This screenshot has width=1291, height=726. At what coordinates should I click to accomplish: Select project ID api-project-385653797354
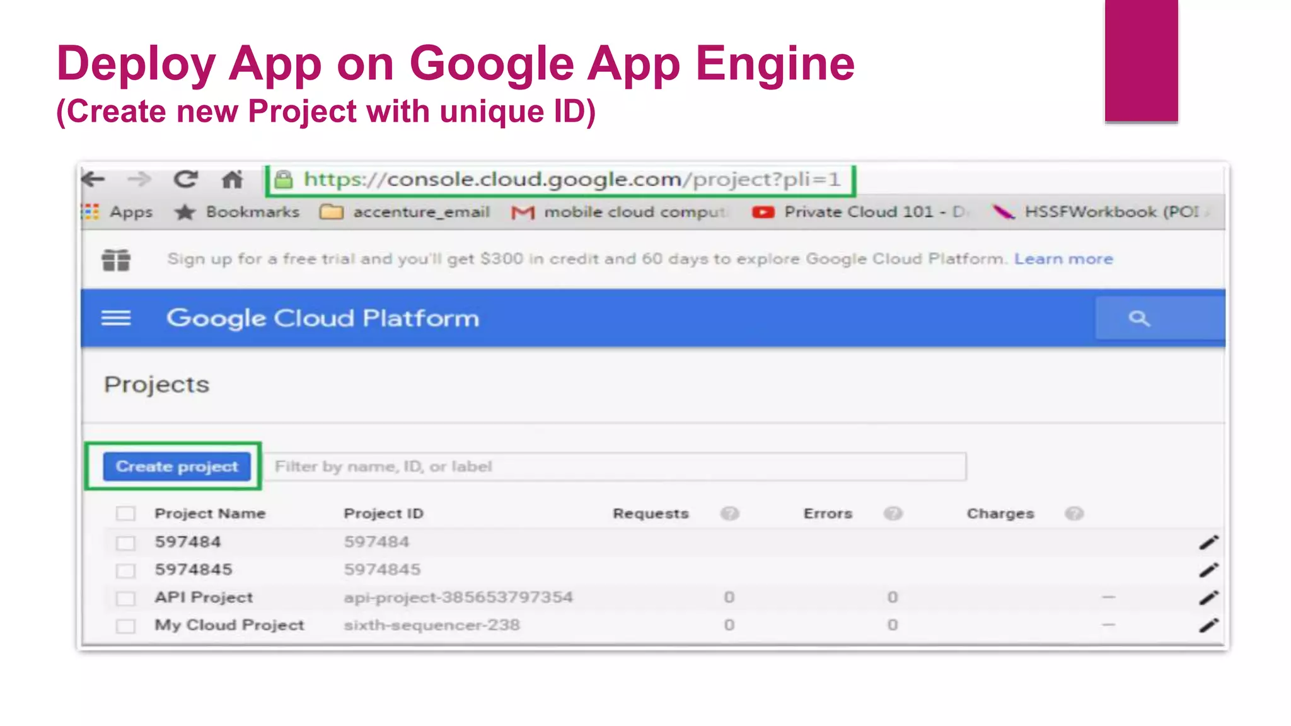click(458, 597)
